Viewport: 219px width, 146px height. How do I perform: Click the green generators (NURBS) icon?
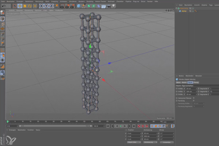(x=89, y=6)
